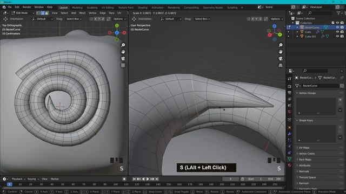Hide BezierCurve in the viewport via eye icon
346x194 pixels.
pyautogui.click(x=337, y=27)
